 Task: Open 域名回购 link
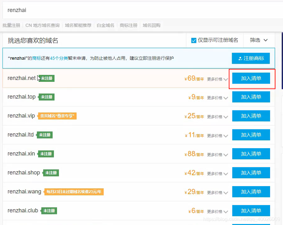coord(151,25)
